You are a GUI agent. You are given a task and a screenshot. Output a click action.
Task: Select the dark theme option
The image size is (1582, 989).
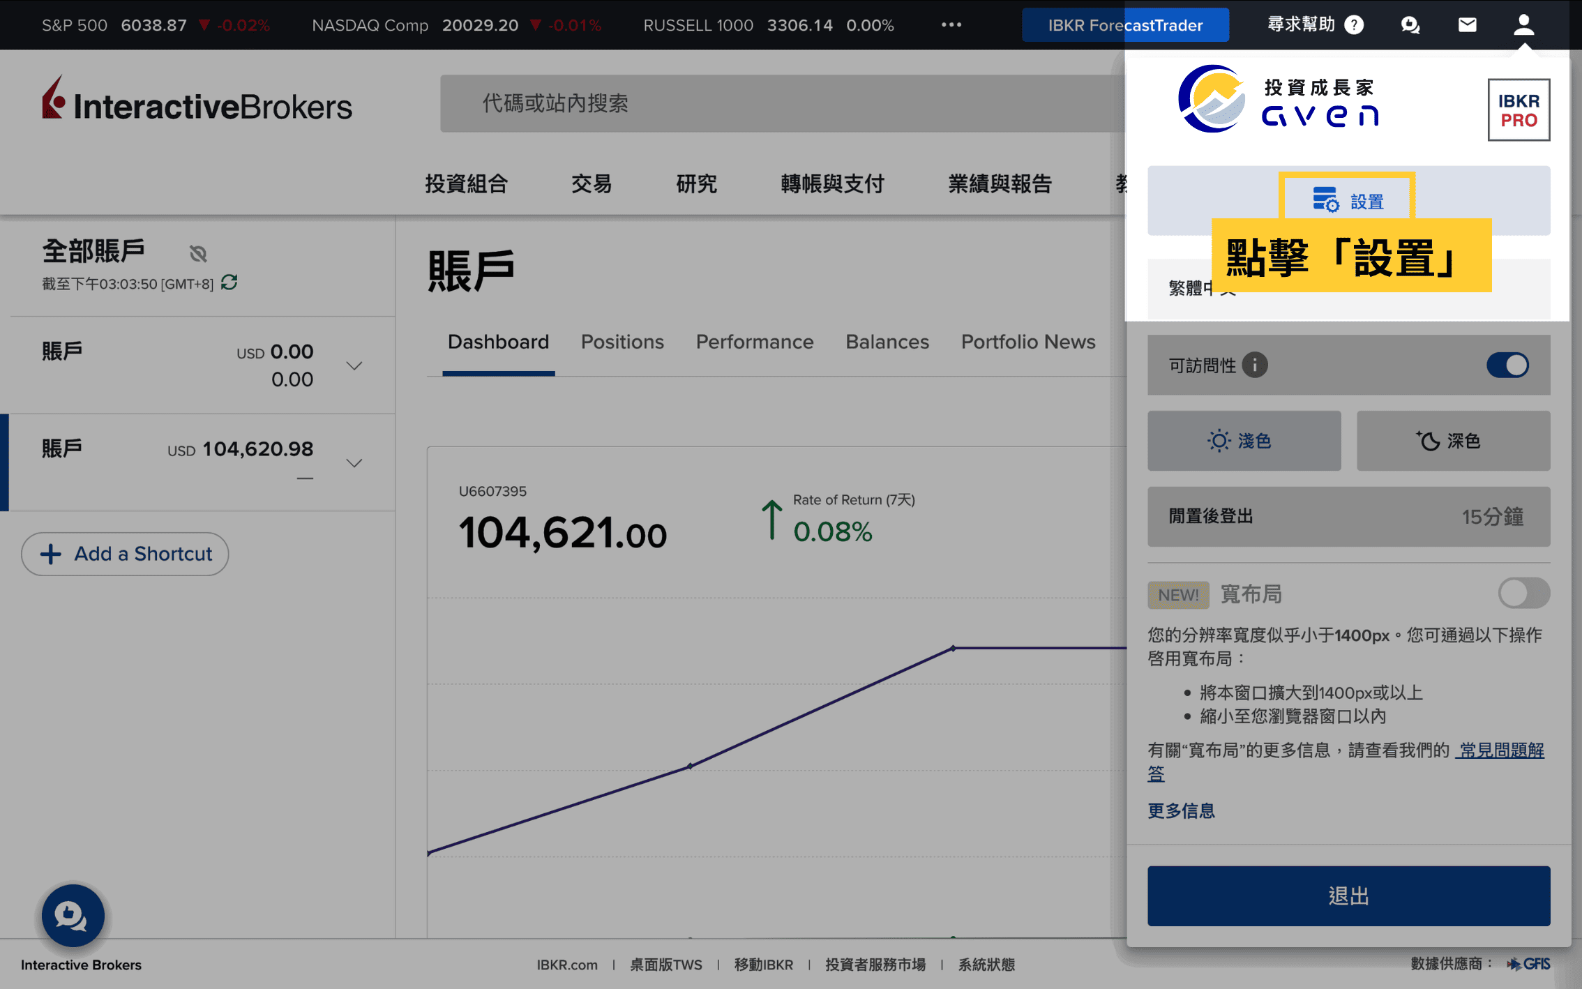click(1453, 441)
